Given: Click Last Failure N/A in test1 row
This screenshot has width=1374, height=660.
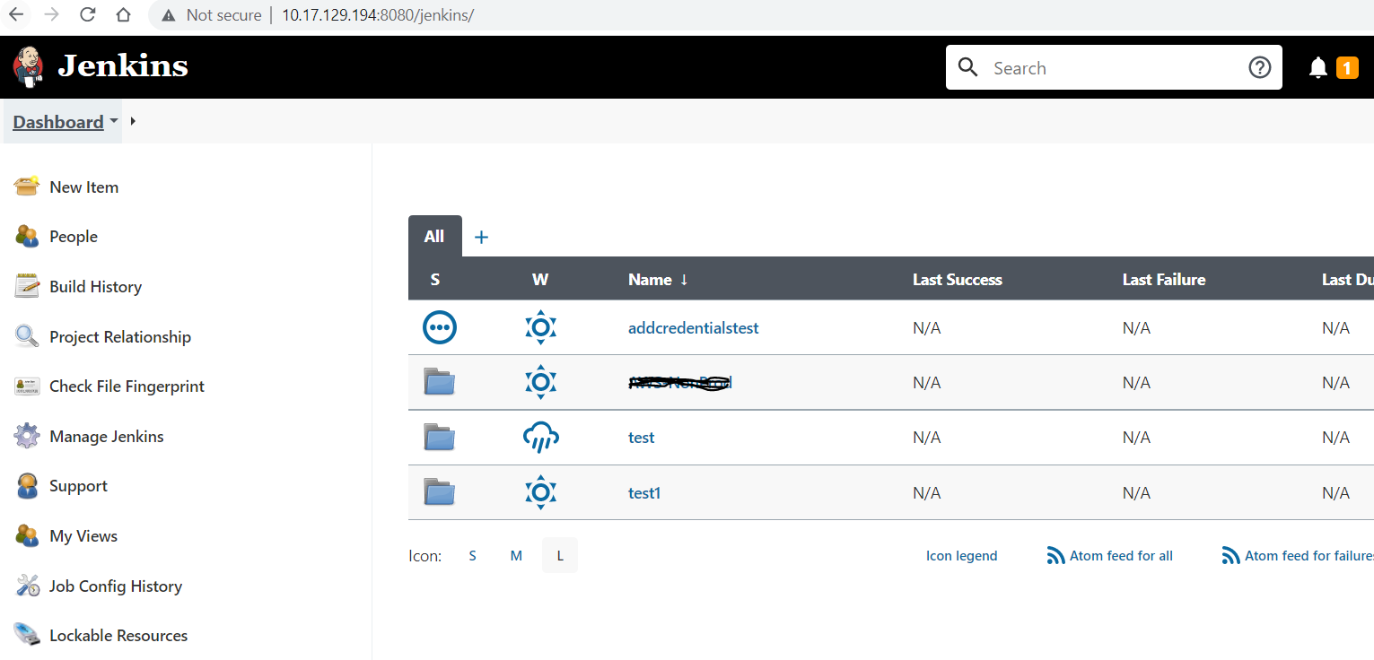Looking at the screenshot, I should [x=1136, y=493].
